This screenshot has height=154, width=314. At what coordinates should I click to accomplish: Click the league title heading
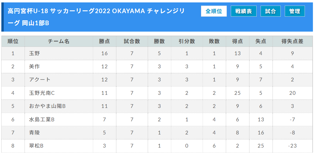click(x=96, y=17)
